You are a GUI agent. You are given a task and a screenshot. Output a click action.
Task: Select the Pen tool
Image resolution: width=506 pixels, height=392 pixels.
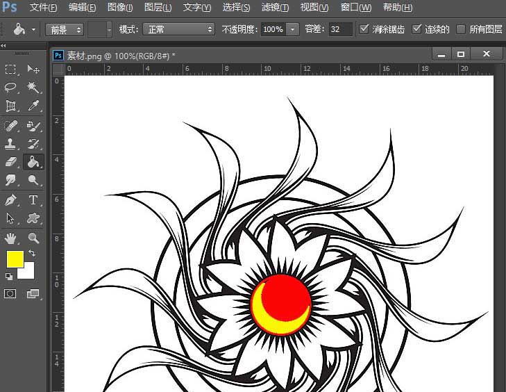click(11, 199)
